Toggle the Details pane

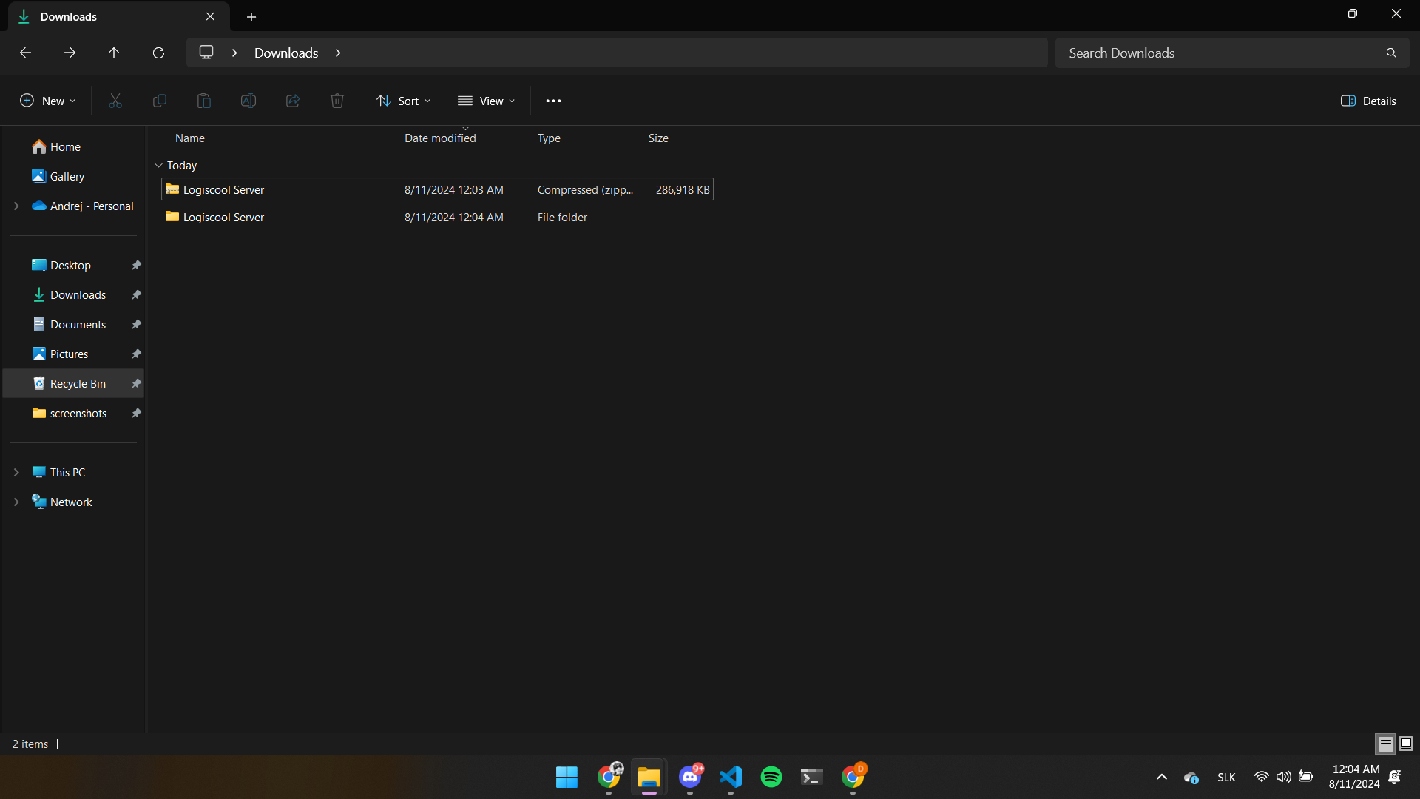point(1368,101)
